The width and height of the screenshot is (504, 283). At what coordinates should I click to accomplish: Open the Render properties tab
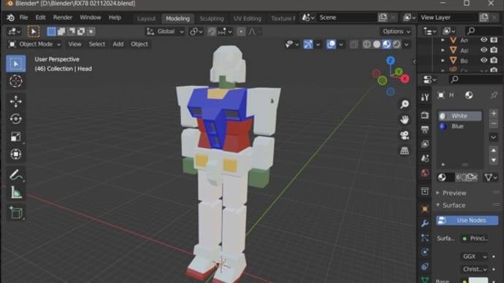pos(424,115)
